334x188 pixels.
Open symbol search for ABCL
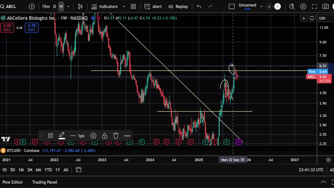8,7
